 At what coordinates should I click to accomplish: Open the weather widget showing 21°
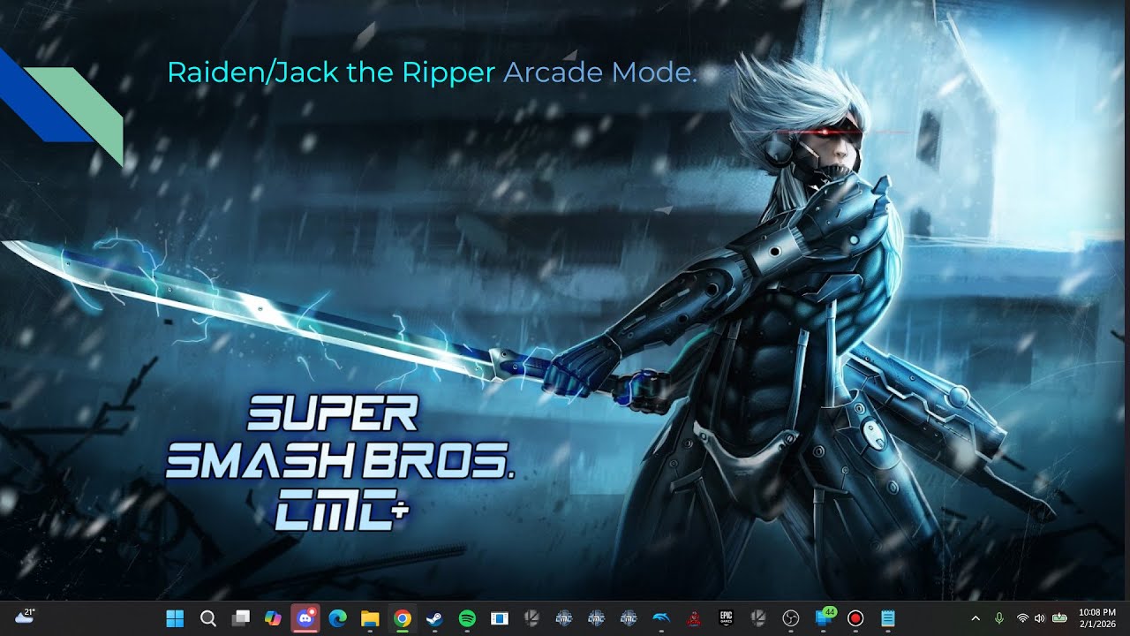coord(25,617)
